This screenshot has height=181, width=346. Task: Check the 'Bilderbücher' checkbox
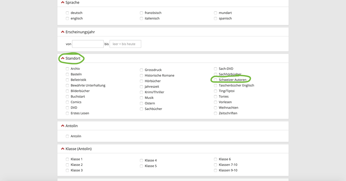[67, 91]
